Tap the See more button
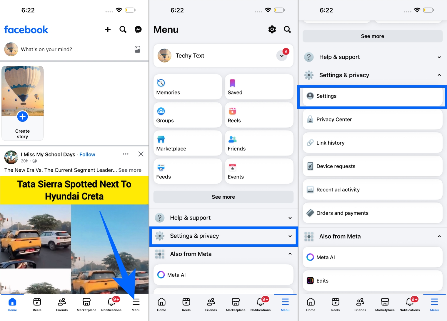The width and height of the screenshot is (447, 321). [x=223, y=197]
